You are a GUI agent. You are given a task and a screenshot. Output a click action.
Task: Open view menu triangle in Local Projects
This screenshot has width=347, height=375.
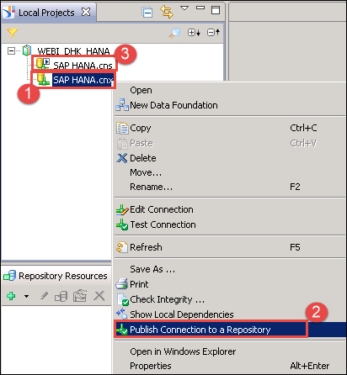tap(184, 8)
